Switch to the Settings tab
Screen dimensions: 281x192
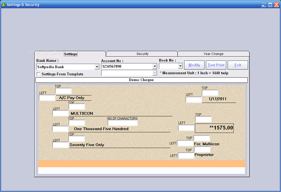pos(71,54)
